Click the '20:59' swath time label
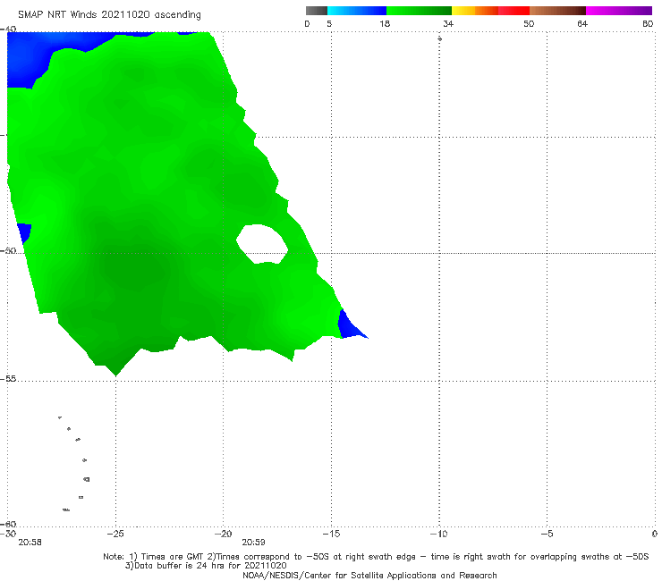Image resolution: width=662 pixels, height=581 pixels. pos(253,543)
